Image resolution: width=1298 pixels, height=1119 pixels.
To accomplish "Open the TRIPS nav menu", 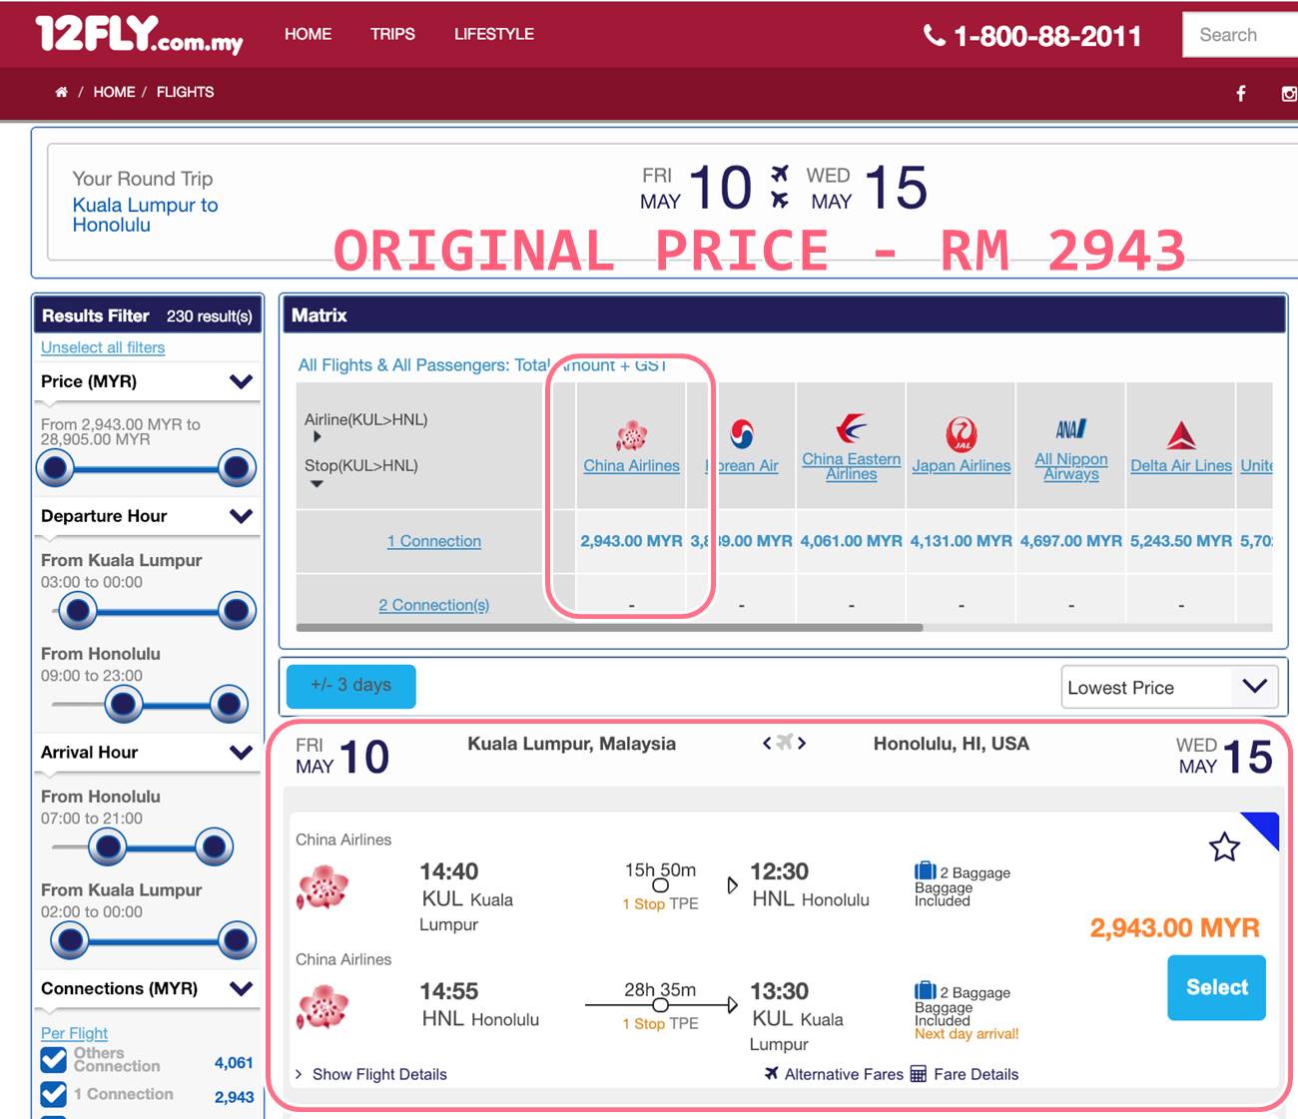I will 392,34.
